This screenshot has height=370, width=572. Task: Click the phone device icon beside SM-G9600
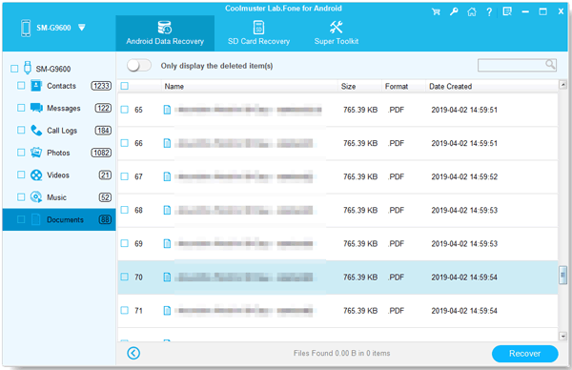(26, 28)
